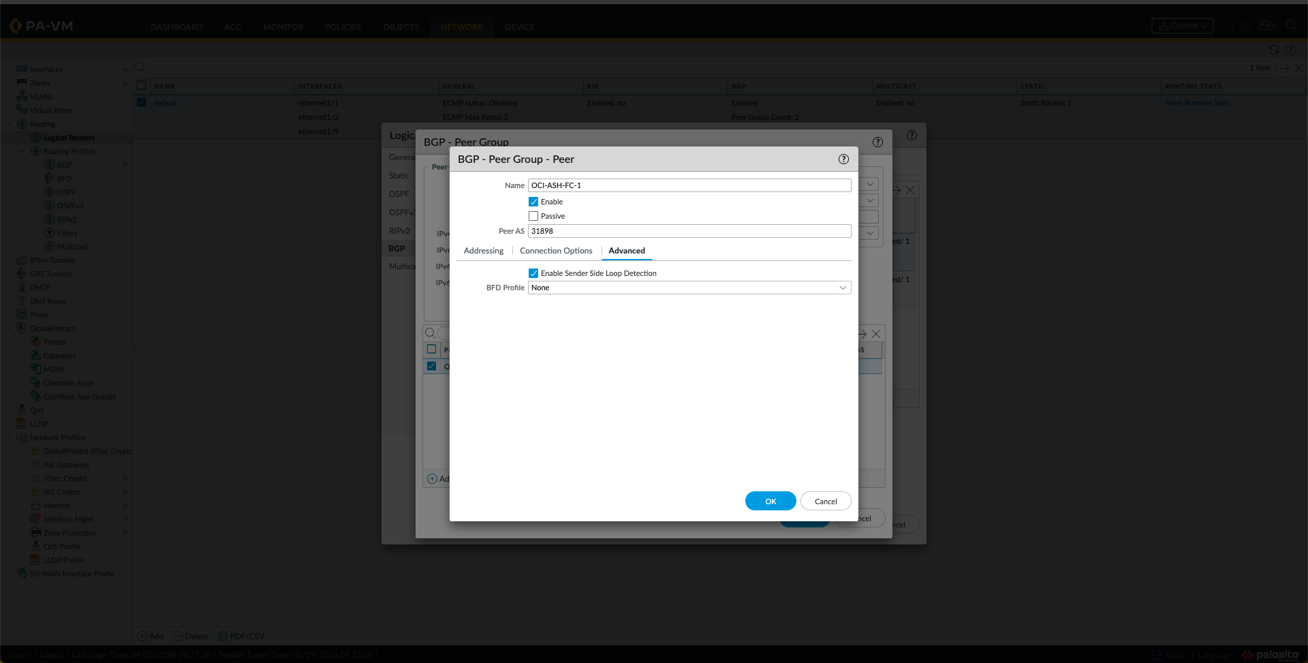This screenshot has height=663, width=1308.
Task: Click the Name input field
Action: pos(689,185)
